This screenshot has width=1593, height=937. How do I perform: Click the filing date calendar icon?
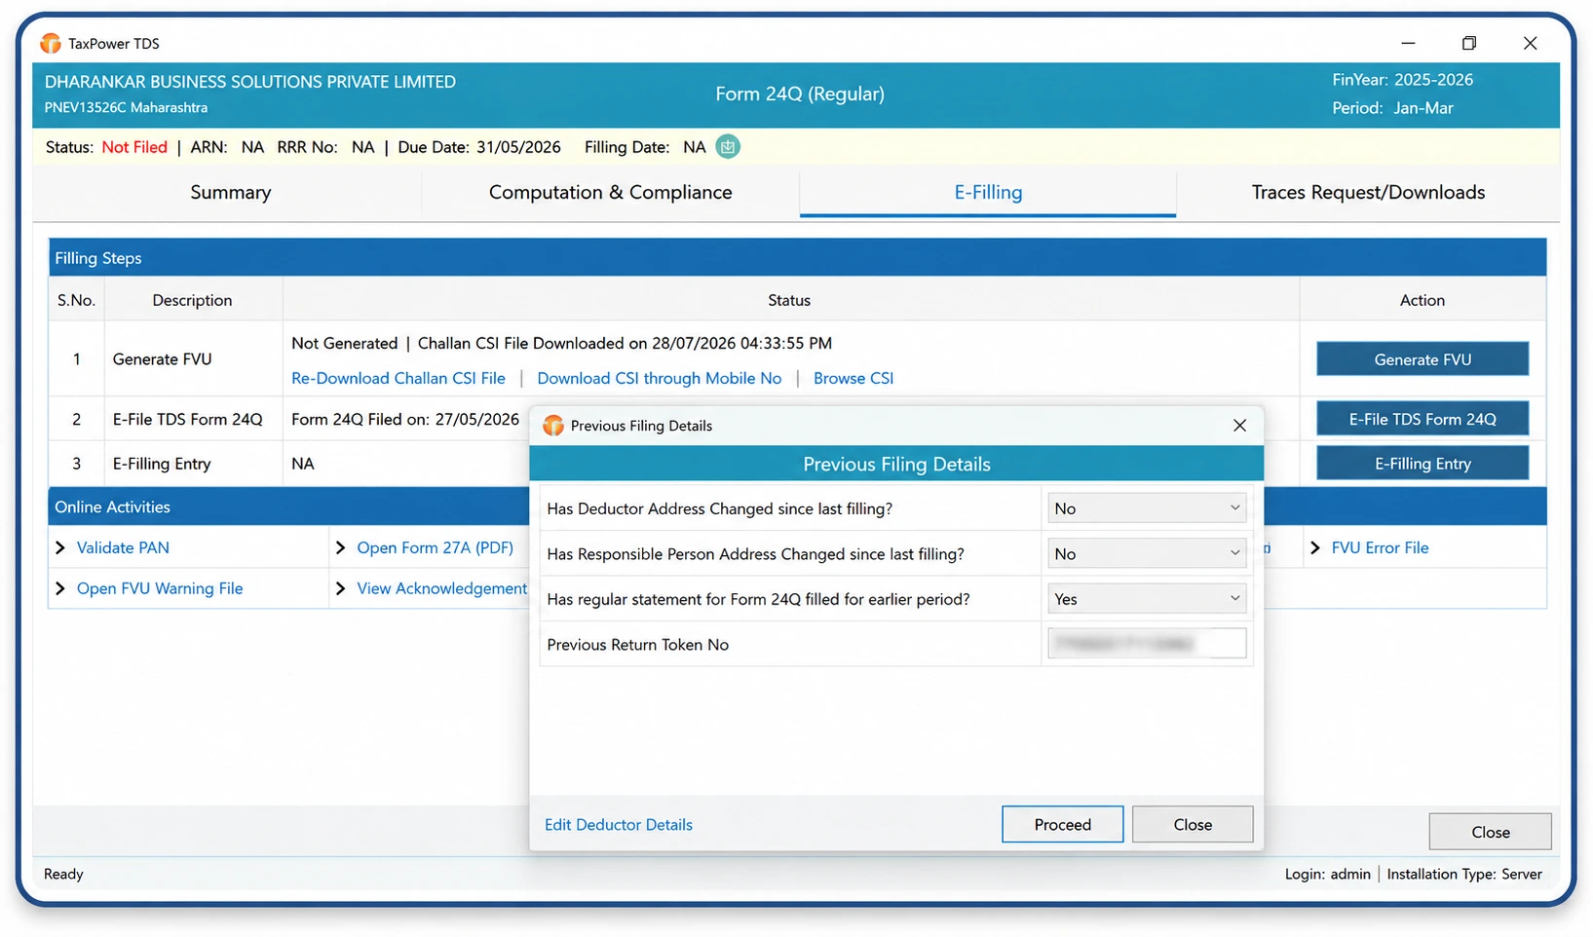[728, 147]
